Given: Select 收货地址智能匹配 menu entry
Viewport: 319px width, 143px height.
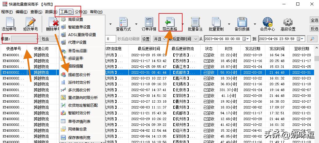Looking at the screenshot, I should [x=82, y=105].
